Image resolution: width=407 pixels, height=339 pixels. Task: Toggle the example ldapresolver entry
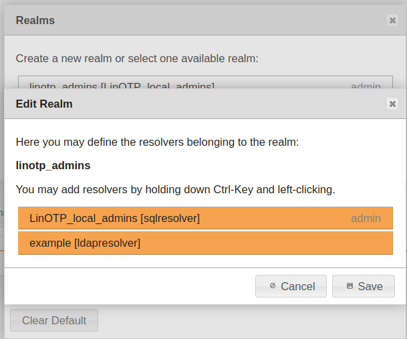[x=85, y=243]
